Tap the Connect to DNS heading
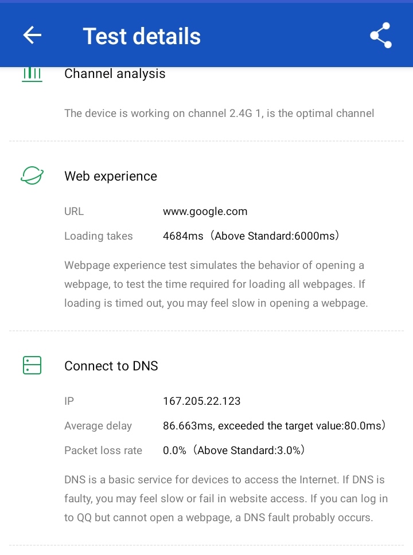 point(111,366)
